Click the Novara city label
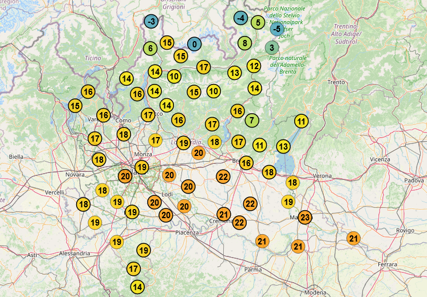This screenshot has width=427, height=297. (x=75, y=174)
